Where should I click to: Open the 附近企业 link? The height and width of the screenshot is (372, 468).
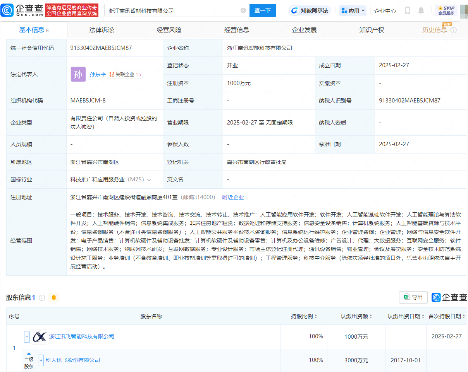pyautogui.click(x=233, y=197)
